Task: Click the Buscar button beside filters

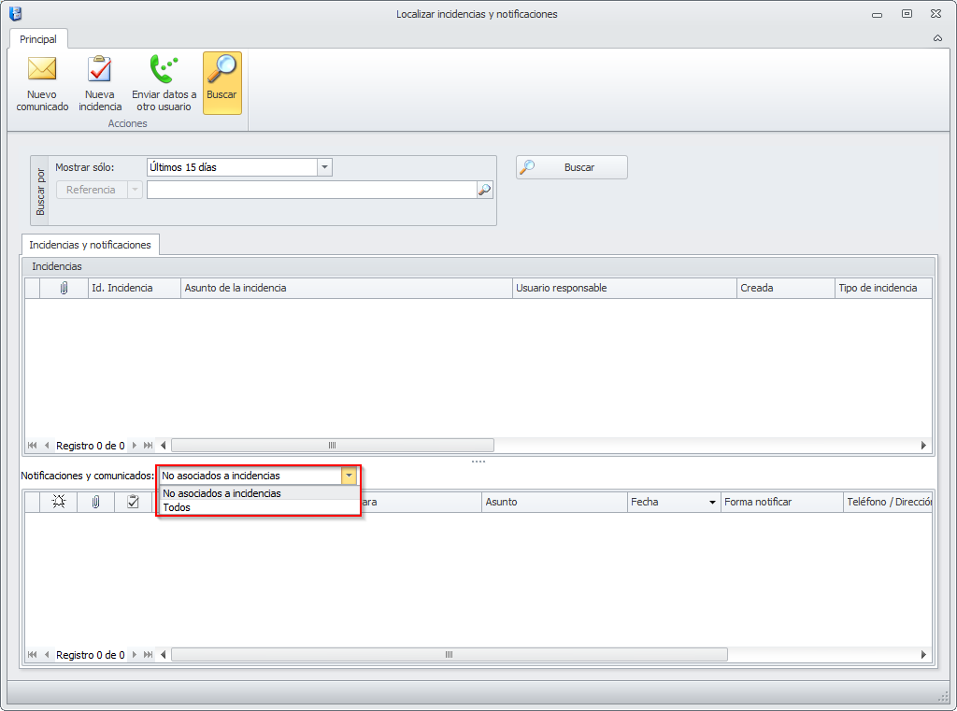Action: click(x=571, y=167)
